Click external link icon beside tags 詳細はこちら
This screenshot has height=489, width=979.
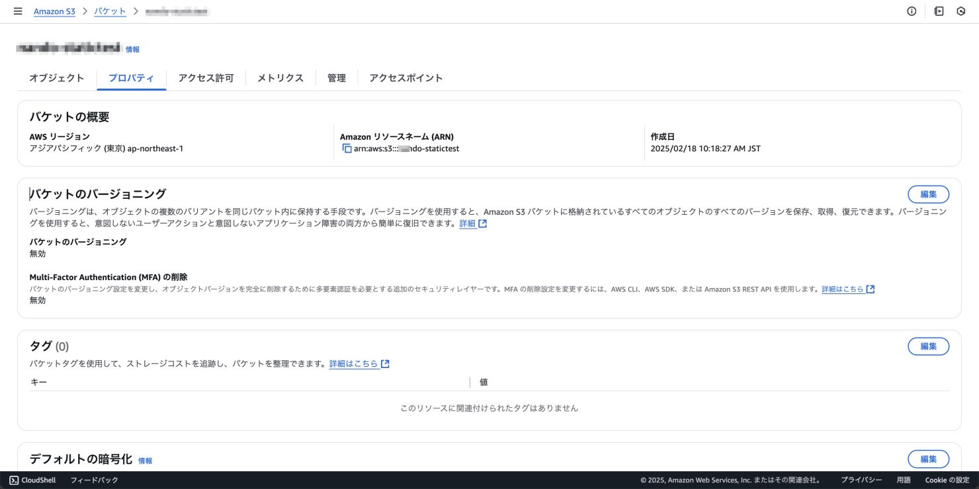click(385, 364)
